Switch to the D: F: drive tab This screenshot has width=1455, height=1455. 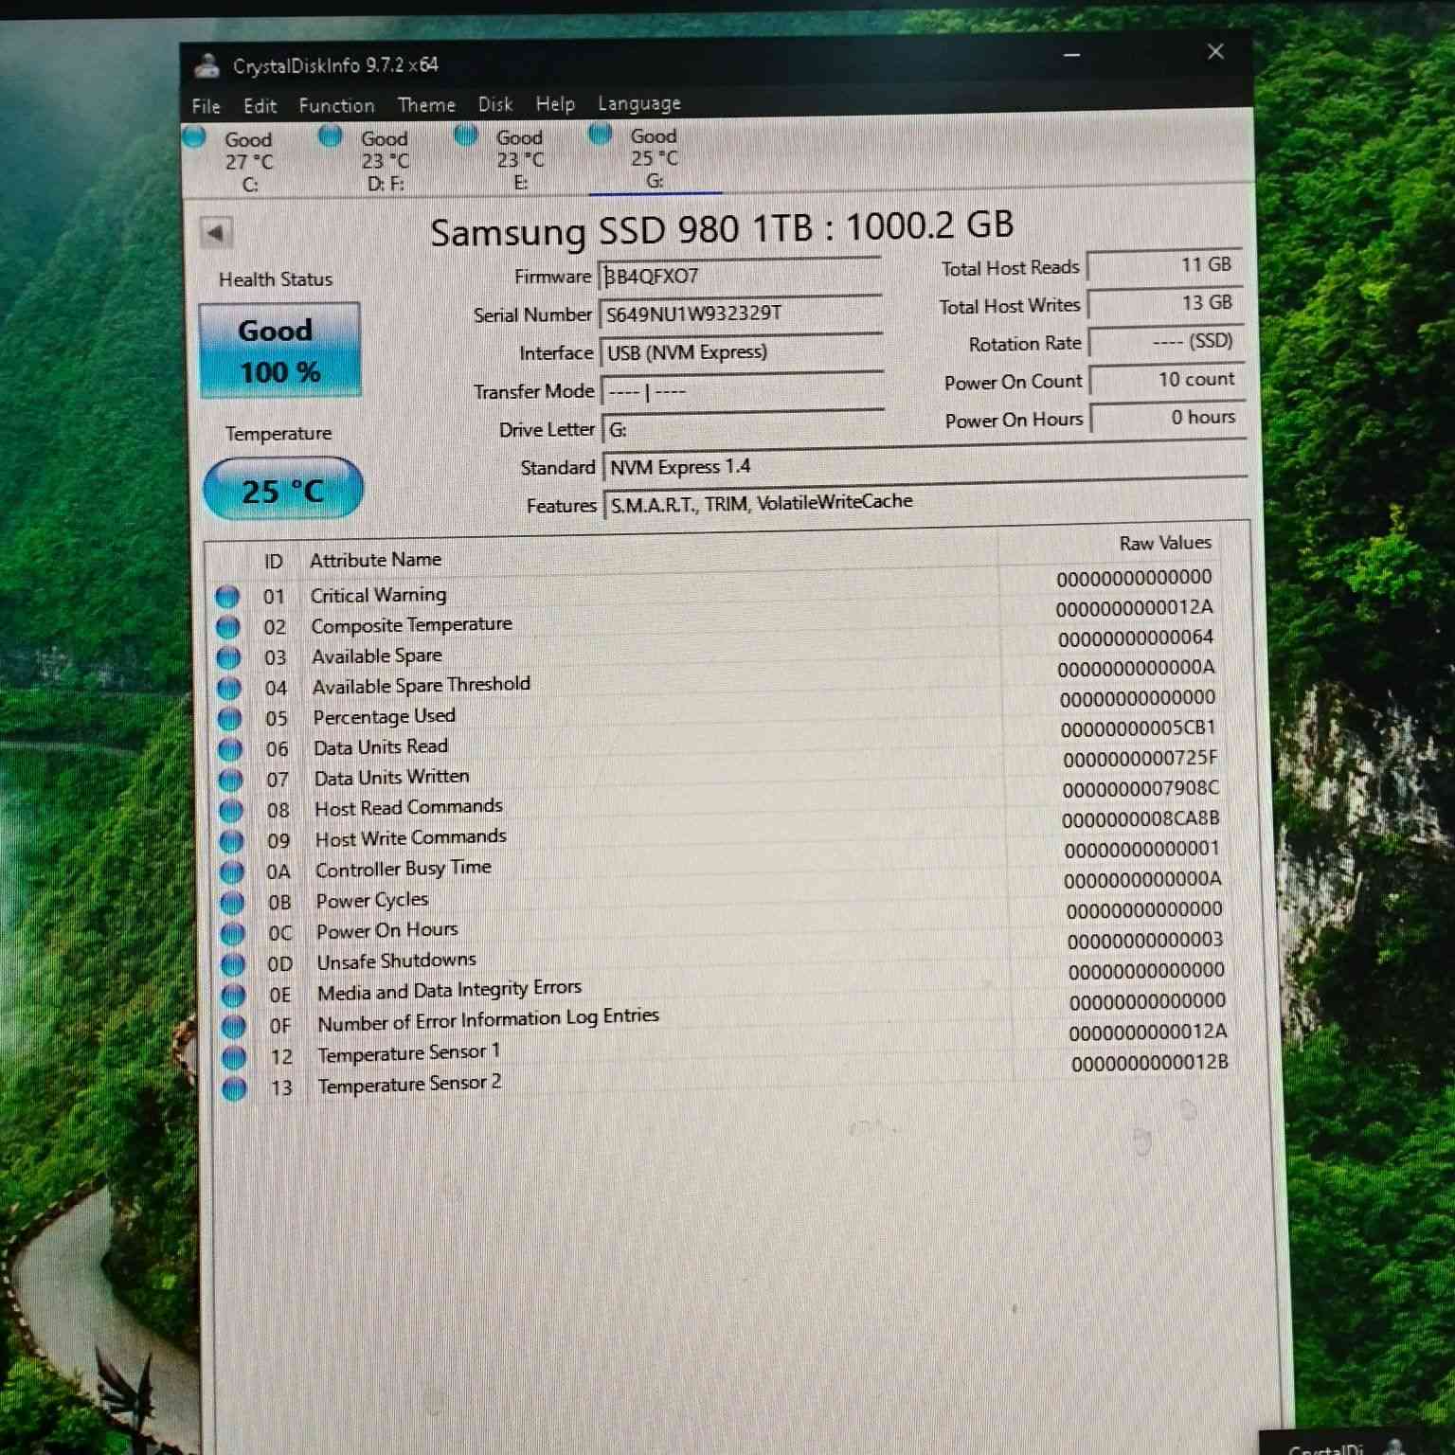[x=384, y=159]
